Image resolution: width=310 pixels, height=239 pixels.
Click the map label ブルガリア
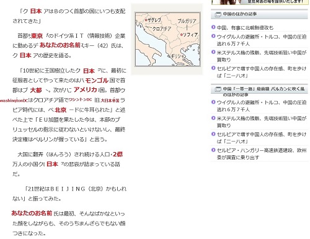(x=187, y=21)
